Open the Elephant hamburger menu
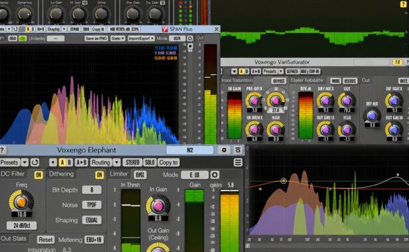Viewport: 409px width, 252px height. [238, 162]
